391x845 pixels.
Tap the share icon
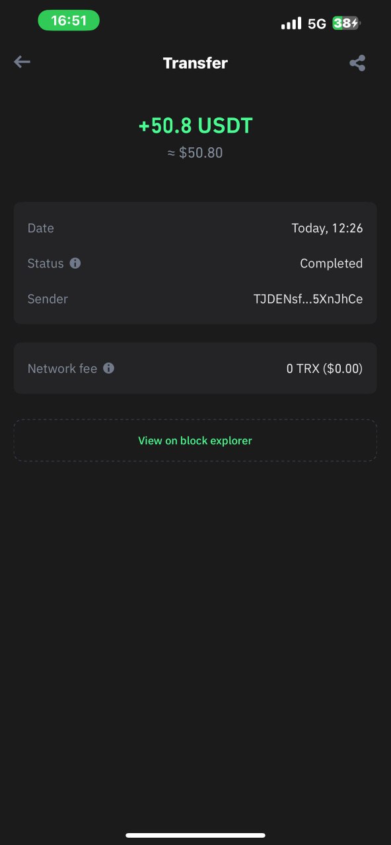tap(357, 63)
